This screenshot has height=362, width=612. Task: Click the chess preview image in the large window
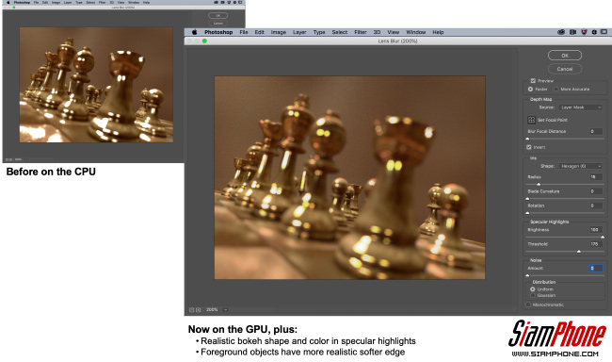click(x=349, y=177)
